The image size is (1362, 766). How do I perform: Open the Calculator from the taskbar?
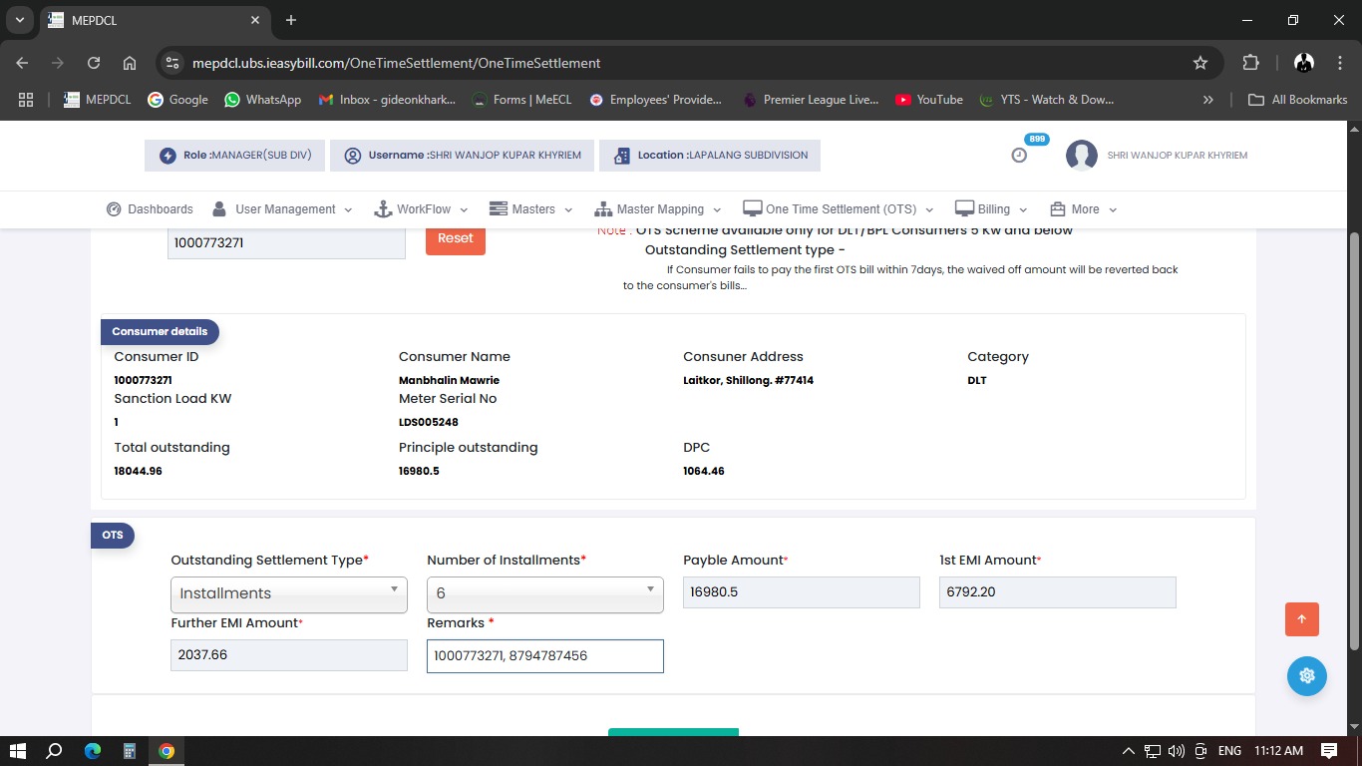pos(130,751)
